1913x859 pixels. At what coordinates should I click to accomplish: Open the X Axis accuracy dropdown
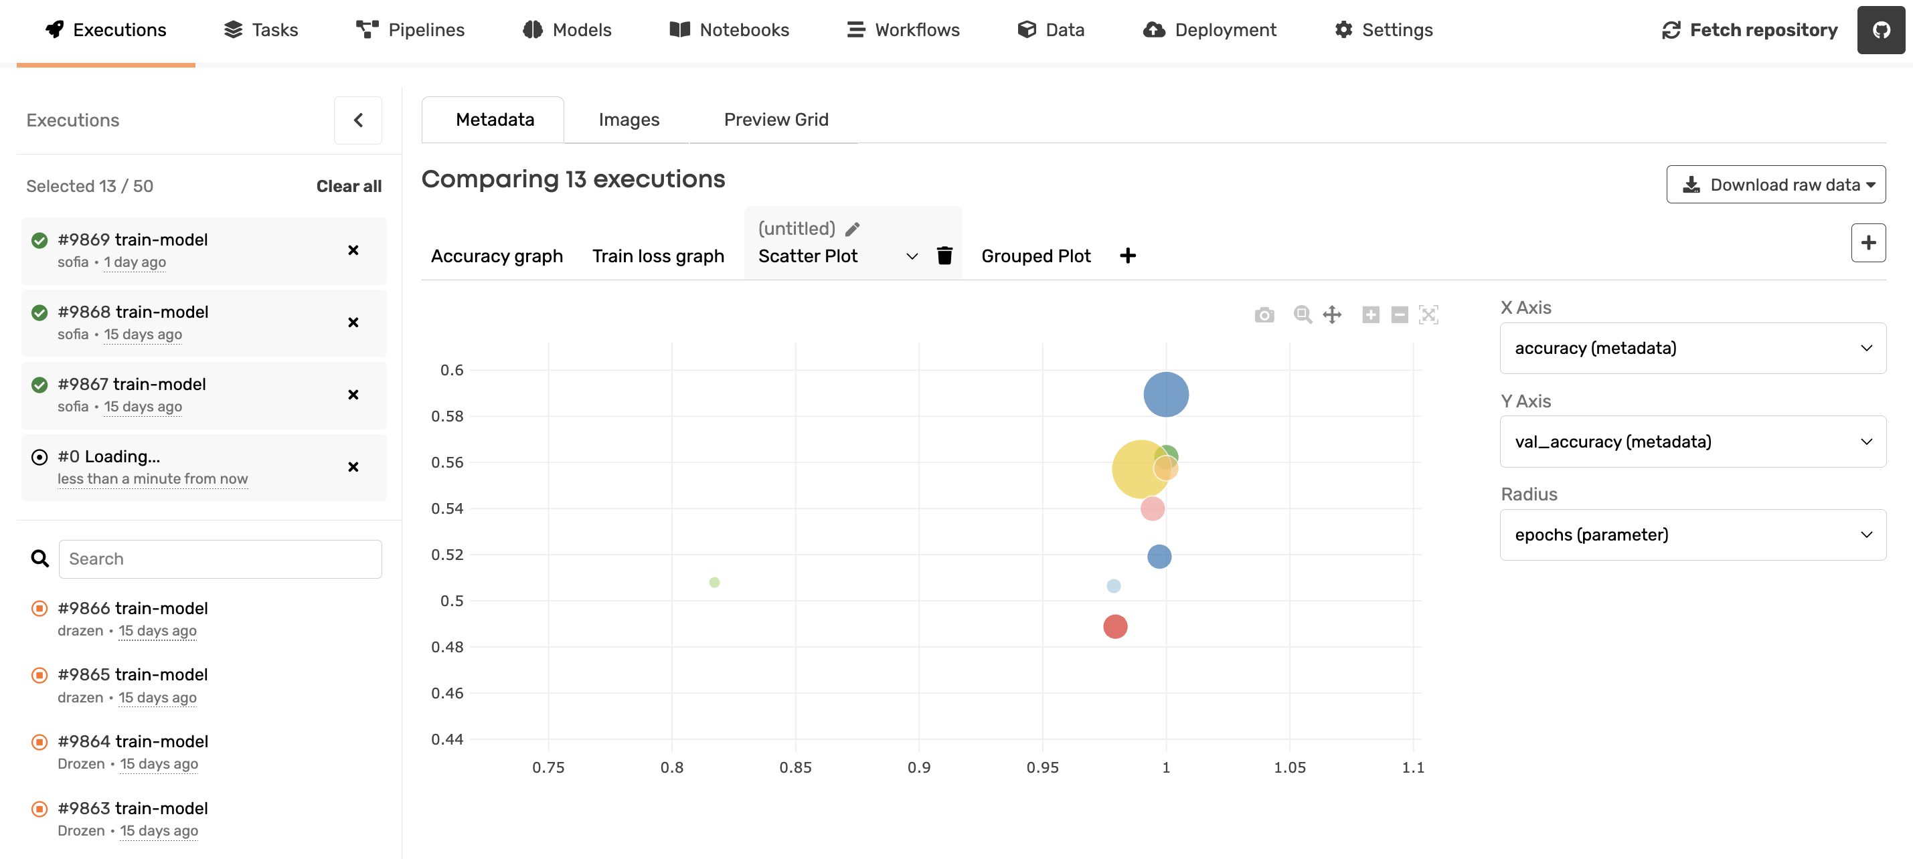coord(1692,347)
